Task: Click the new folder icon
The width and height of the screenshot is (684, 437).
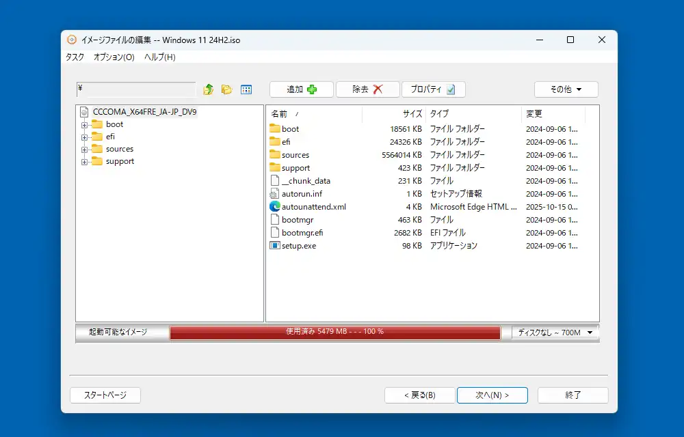Action: coord(227,89)
